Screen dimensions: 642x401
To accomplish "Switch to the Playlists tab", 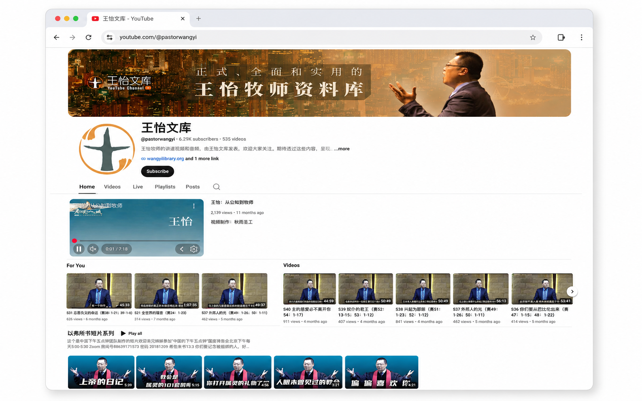I will coord(165,187).
